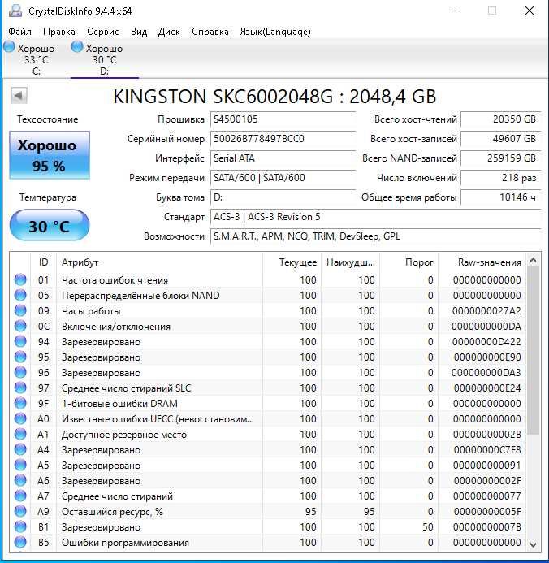Click the attribute list scroll down arrow
549x563 pixels.
point(534,544)
